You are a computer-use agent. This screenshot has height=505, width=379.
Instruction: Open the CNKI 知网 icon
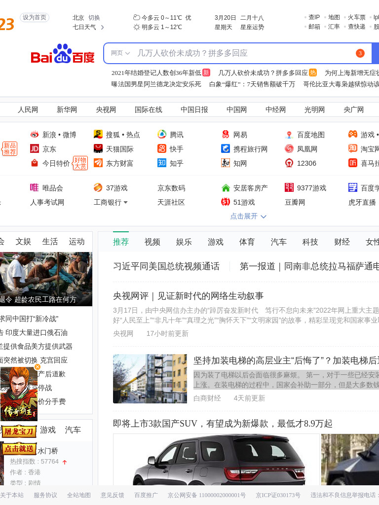[226, 163]
